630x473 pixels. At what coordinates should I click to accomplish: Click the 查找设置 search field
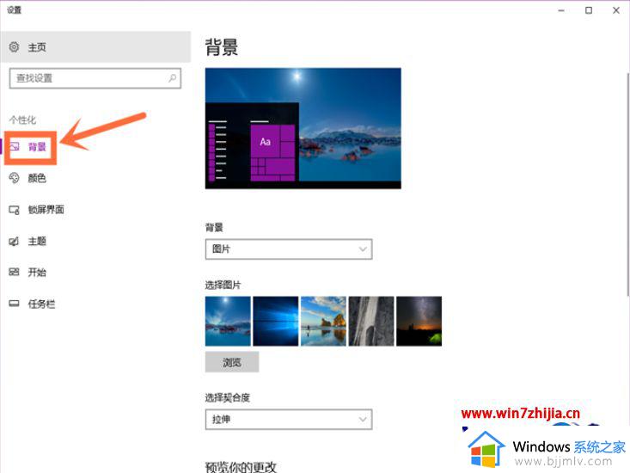click(x=95, y=78)
